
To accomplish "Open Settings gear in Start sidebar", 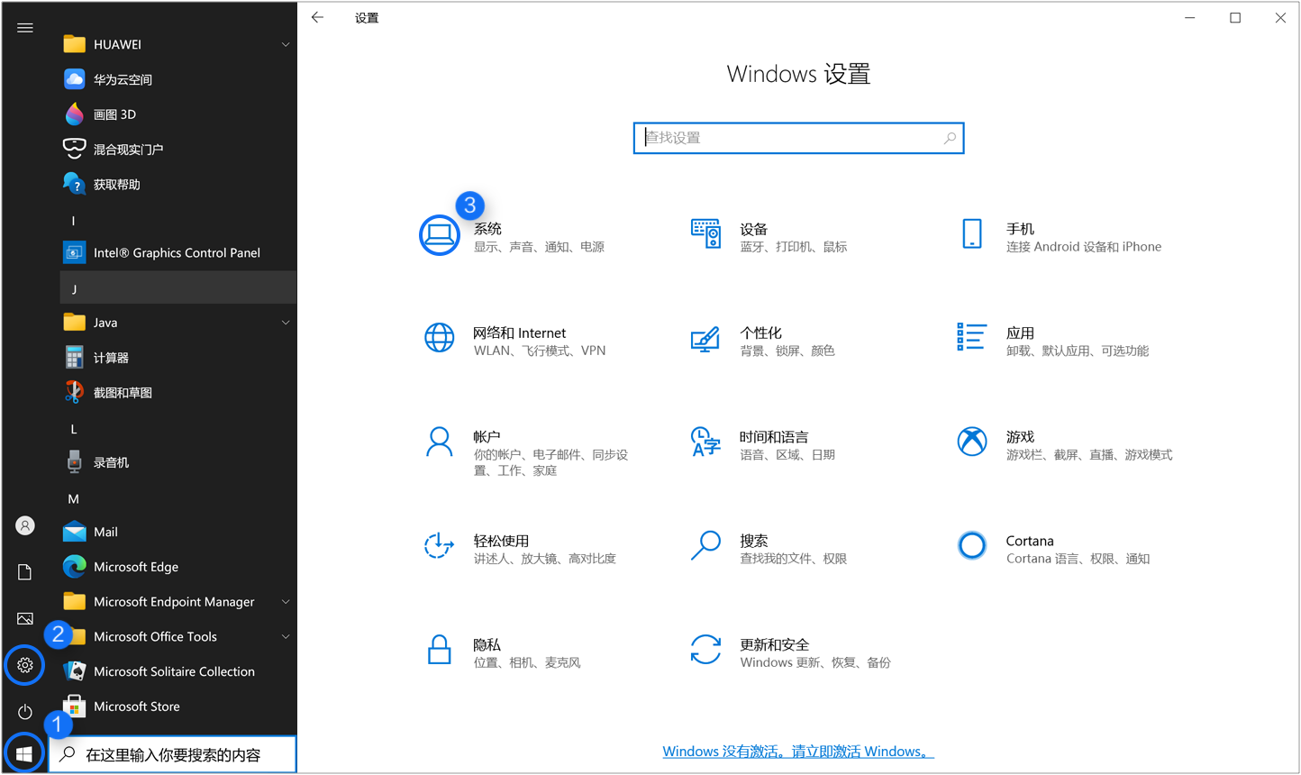I will click(x=25, y=665).
